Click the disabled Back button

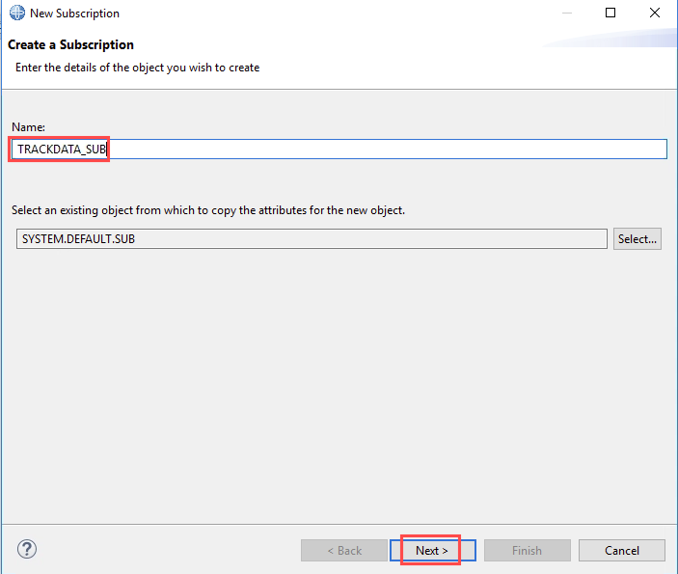click(344, 550)
